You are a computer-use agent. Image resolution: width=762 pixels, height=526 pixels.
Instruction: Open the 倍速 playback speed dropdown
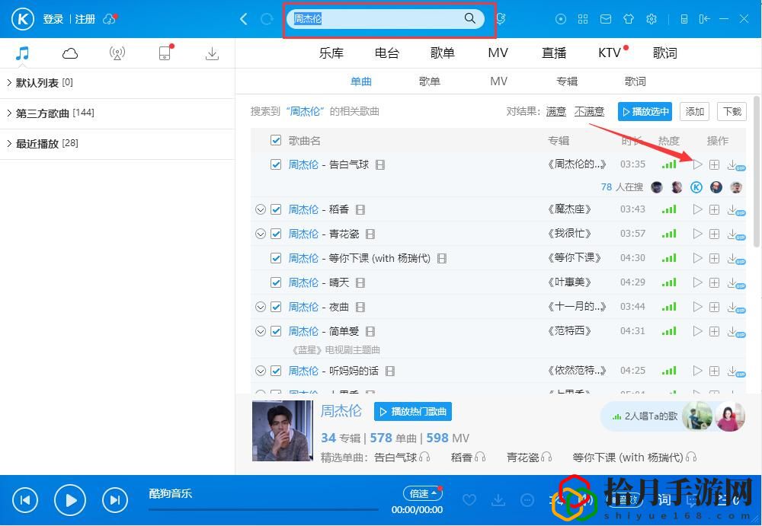click(422, 493)
